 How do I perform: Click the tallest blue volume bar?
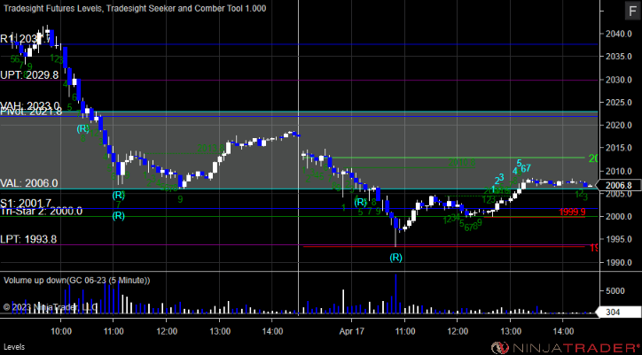click(x=395, y=294)
